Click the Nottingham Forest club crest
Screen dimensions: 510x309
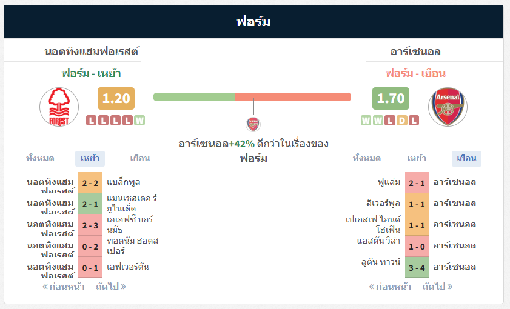59,107
